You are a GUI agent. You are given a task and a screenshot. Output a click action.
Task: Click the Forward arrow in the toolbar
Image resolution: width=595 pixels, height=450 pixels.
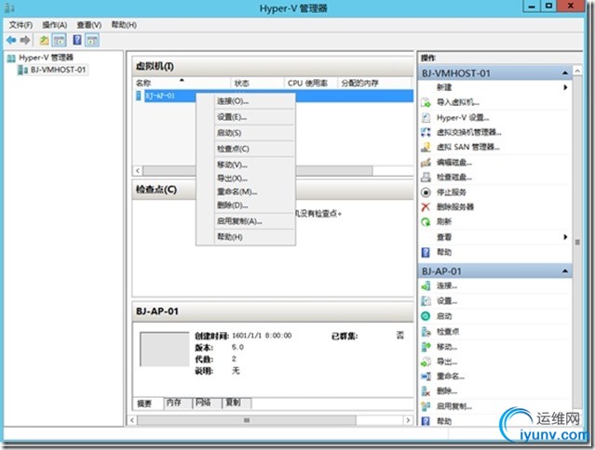pos(25,40)
